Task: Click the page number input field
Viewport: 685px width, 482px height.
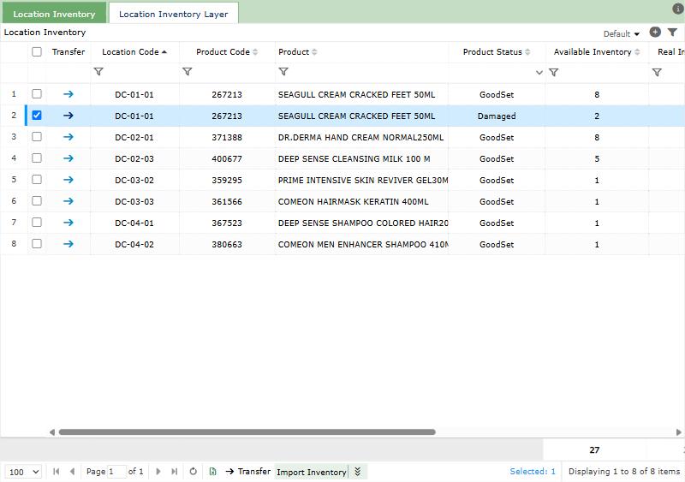Action: point(116,472)
